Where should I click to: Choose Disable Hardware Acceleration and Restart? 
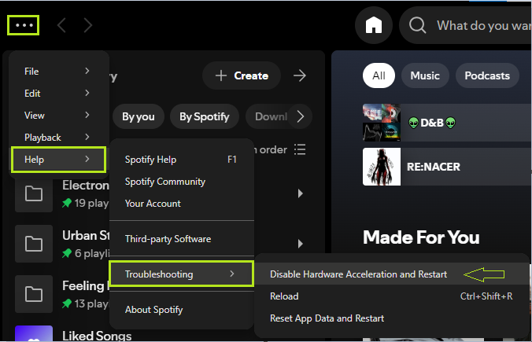[x=392, y=274]
